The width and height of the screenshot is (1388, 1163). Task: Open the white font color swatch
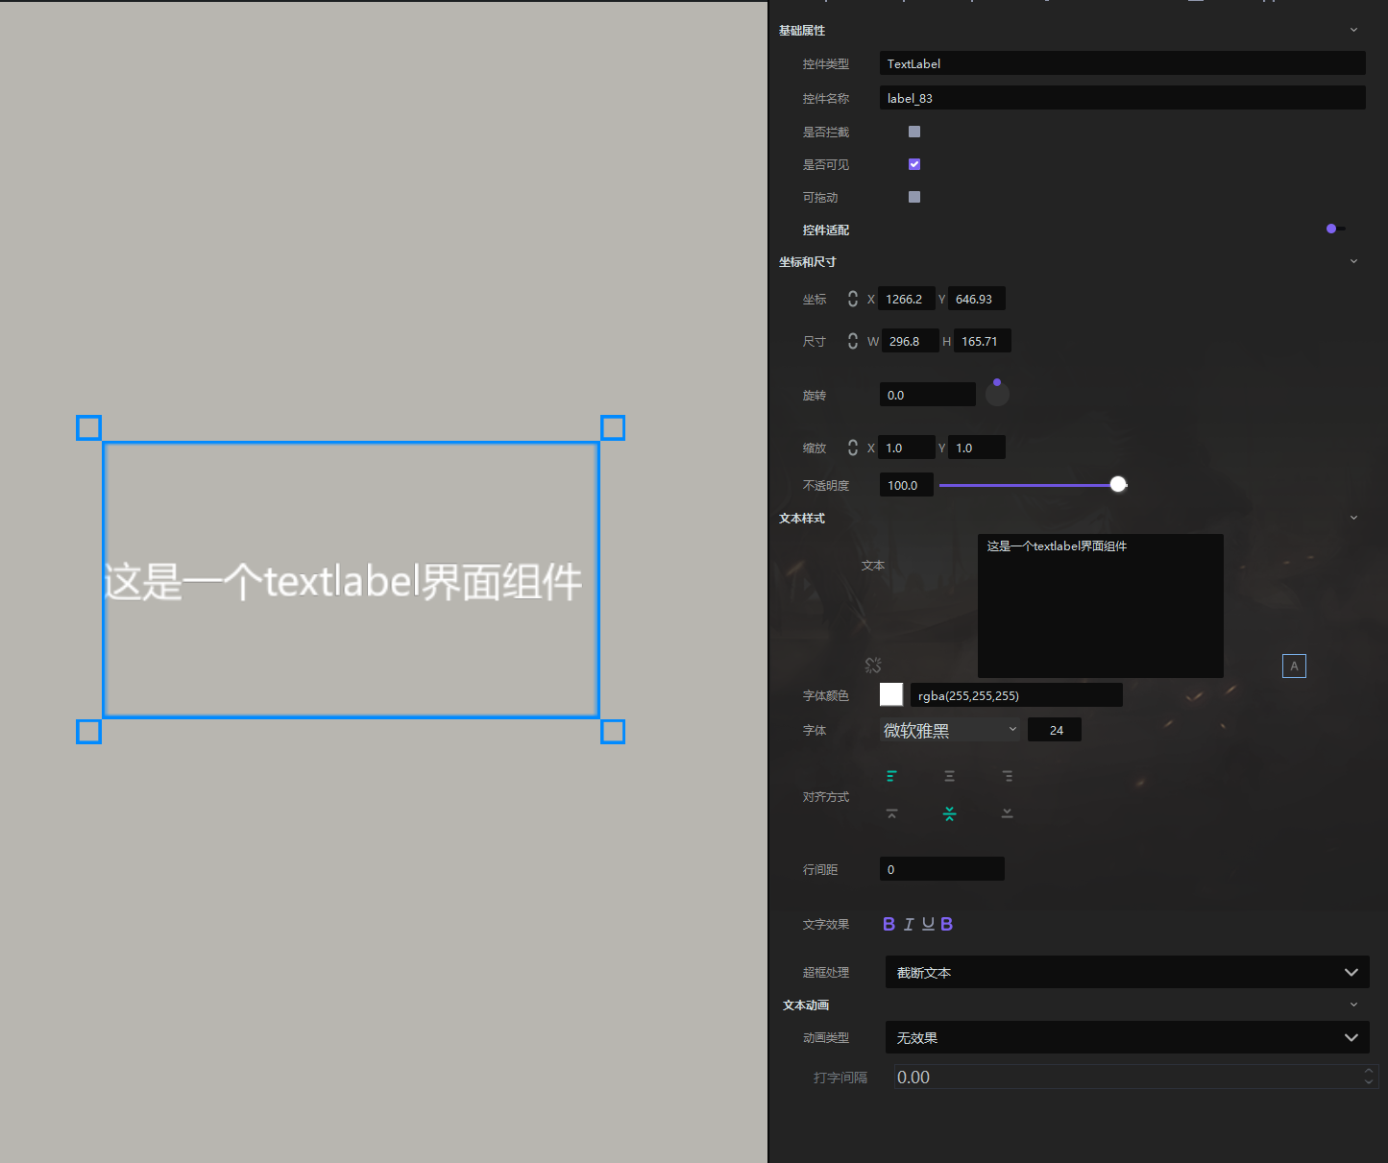point(891,694)
